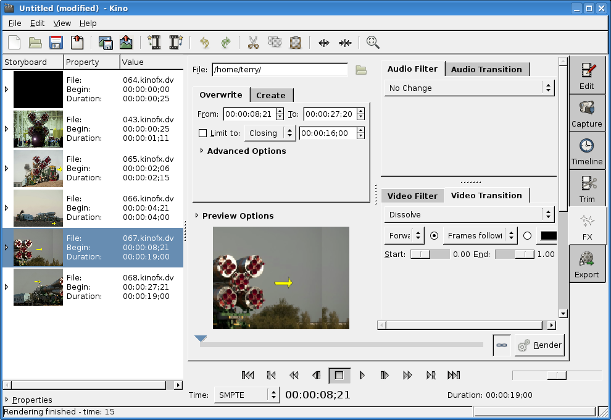611x420 pixels.
Task: Select the 068.kinofx.dv storyboard thumbnail
Action: pyautogui.click(x=38, y=287)
